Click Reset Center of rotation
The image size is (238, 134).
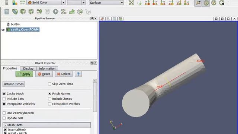(214, 3)
